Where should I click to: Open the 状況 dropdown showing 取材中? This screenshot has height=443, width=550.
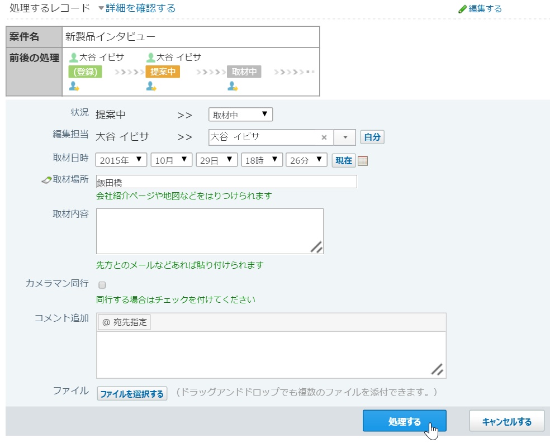(240, 115)
